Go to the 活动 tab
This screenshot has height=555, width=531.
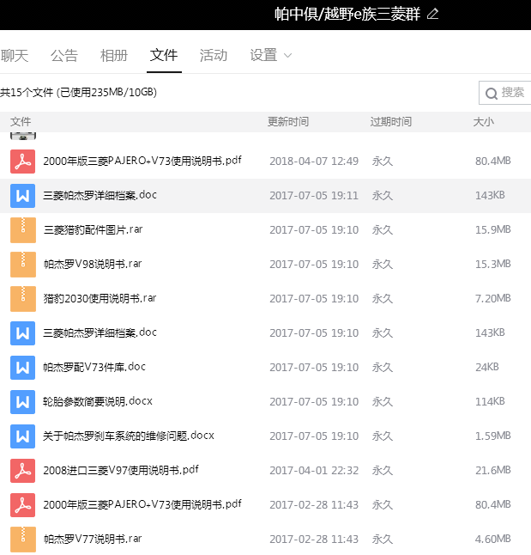tap(214, 56)
